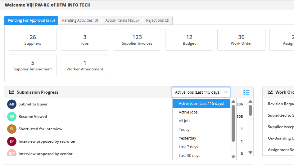This screenshot has height=165, width=294.
Task: Select Today in the dropdown list
Action: coord(201,130)
